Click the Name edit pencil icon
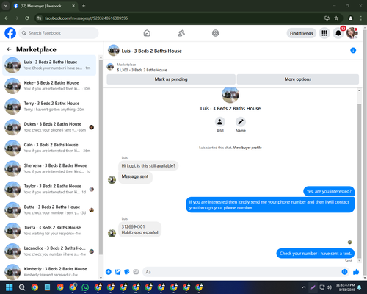 [x=241, y=122]
